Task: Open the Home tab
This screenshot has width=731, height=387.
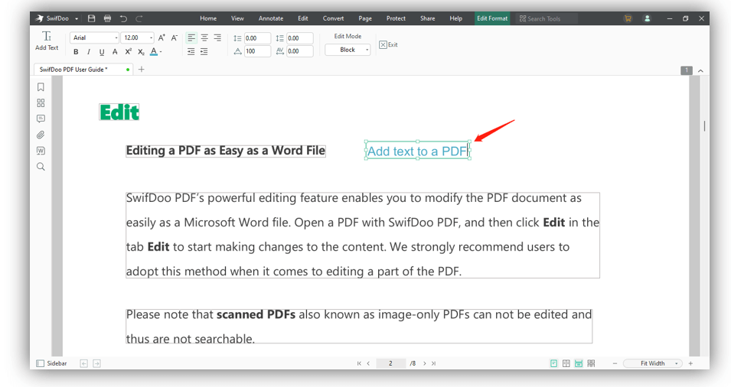Action: 208,18
